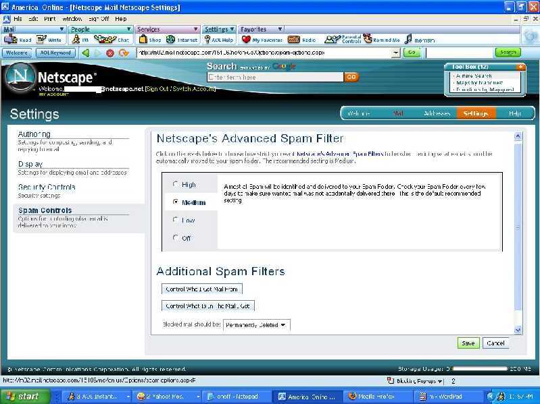The height and width of the screenshot is (404, 540).
Task: Open the IM icon in People
Action: click(x=76, y=39)
